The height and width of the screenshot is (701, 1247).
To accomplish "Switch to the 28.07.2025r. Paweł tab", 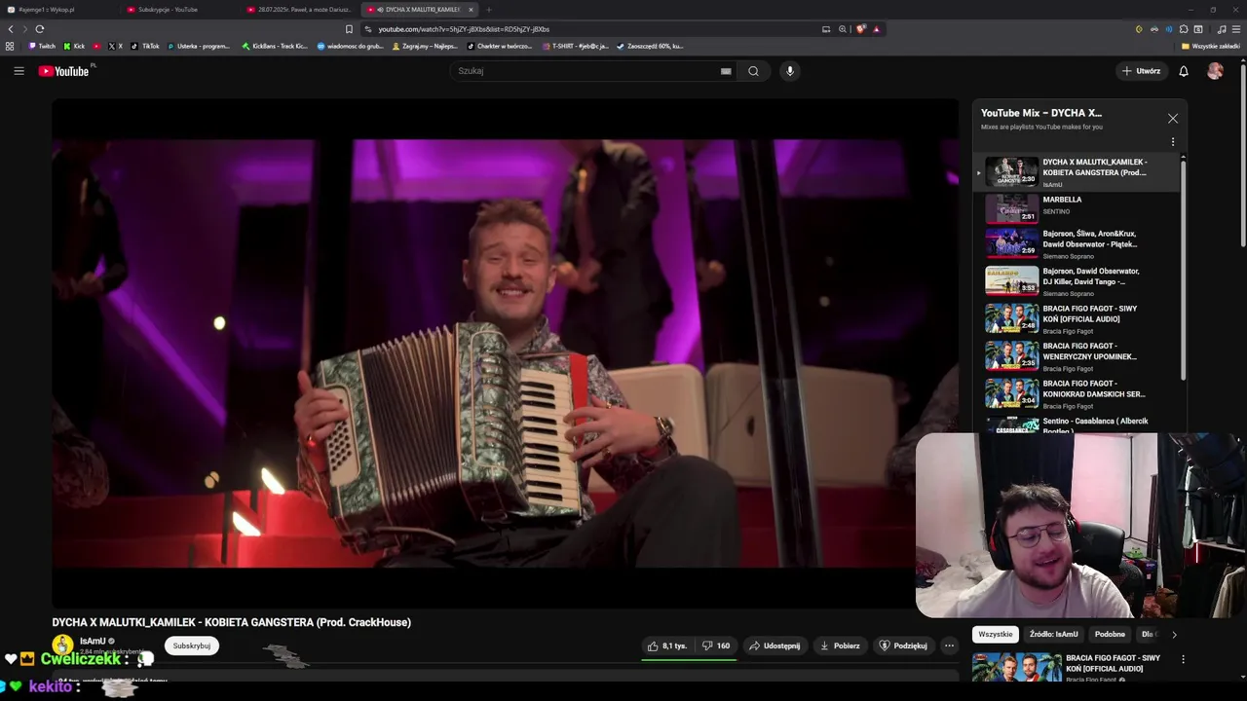I will (x=300, y=10).
